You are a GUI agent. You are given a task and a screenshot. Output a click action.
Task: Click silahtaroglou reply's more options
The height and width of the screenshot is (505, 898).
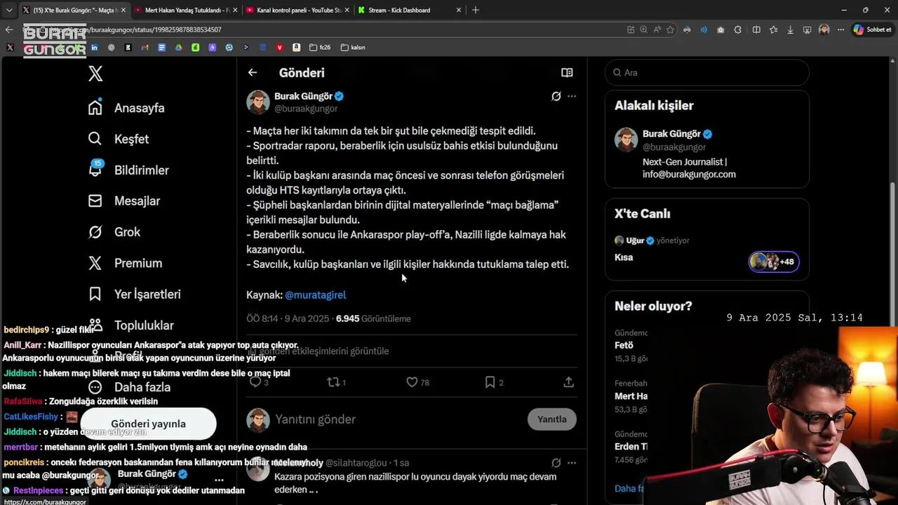[572, 463]
